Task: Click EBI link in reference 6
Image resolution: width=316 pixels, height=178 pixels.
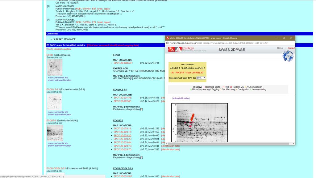Action: pyautogui.click(x=94, y=9)
